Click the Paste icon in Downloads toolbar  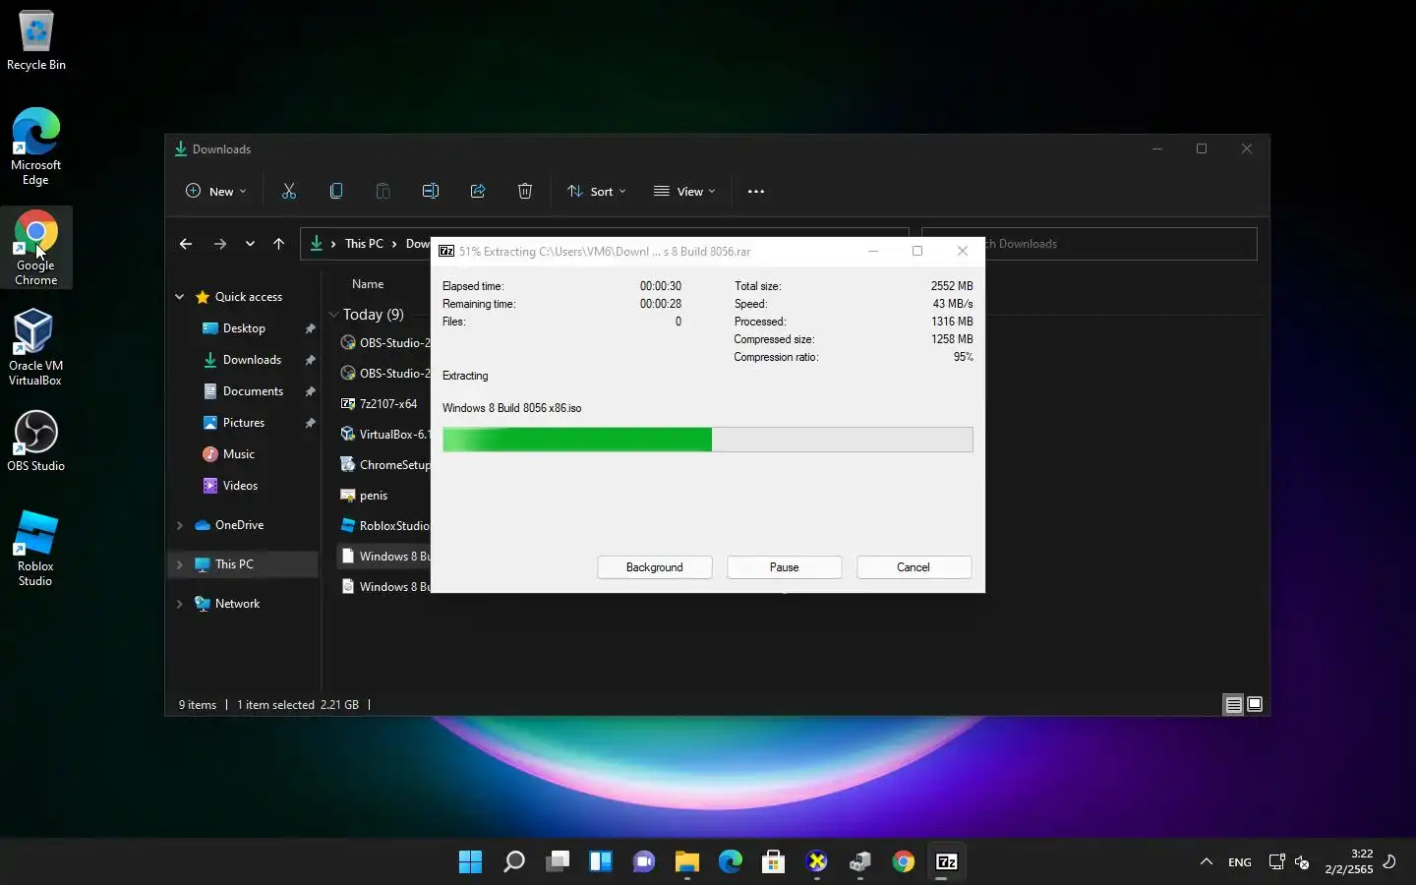pos(383,191)
